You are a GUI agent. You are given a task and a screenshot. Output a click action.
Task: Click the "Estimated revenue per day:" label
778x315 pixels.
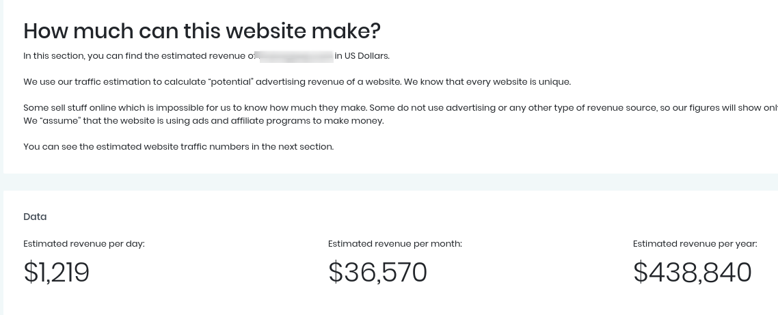pyautogui.click(x=84, y=243)
